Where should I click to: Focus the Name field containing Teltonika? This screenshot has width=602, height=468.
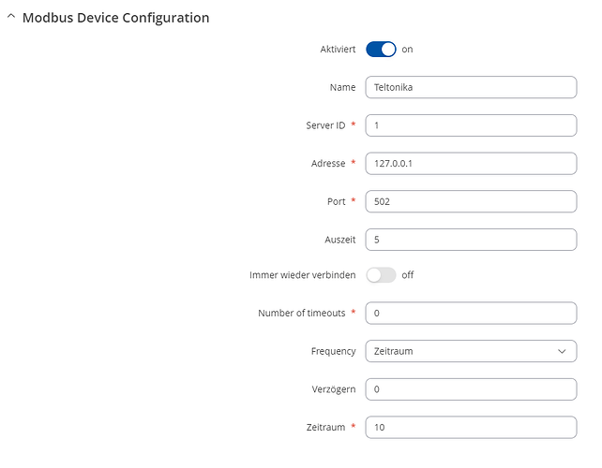[471, 87]
